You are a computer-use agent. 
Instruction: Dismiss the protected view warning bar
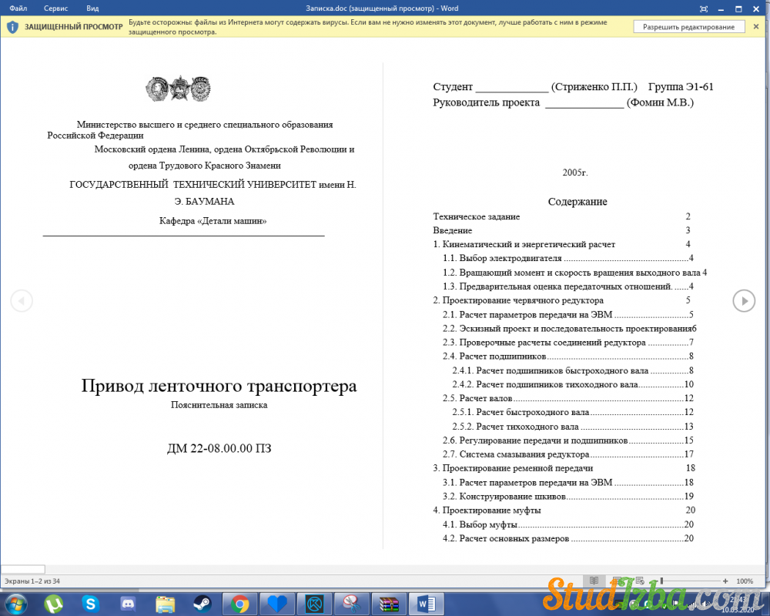coord(756,26)
